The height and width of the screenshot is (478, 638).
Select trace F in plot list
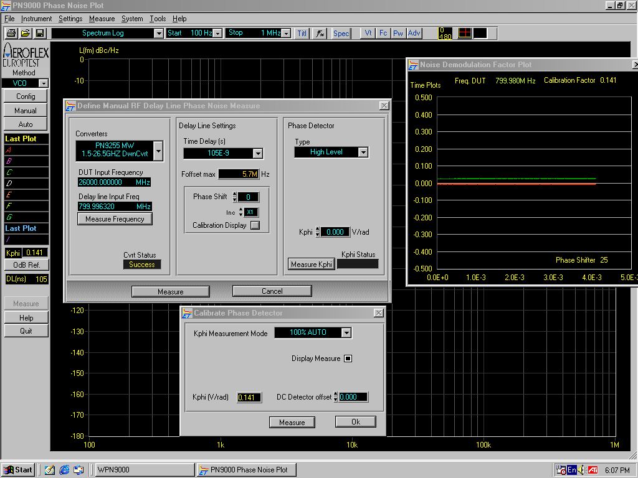(x=26, y=205)
